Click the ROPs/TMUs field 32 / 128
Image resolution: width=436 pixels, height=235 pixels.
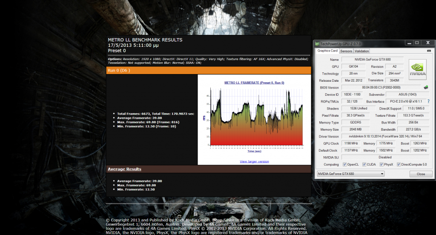click(x=352, y=101)
